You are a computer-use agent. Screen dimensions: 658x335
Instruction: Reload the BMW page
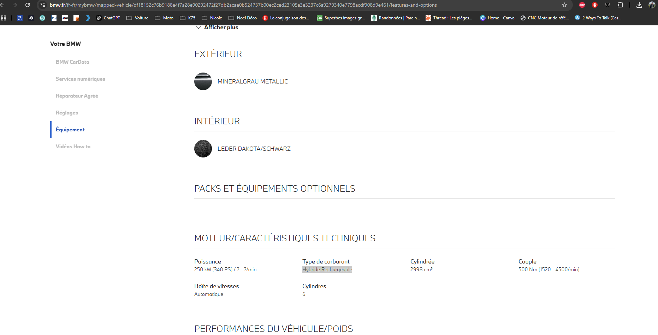(x=28, y=5)
